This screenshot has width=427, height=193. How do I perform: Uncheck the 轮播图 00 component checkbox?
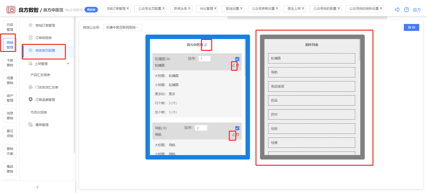tap(237, 59)
